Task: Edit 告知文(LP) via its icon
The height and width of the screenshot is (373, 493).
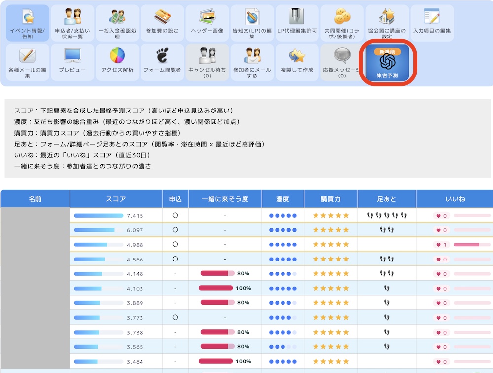Action: [x=252, y=23]
